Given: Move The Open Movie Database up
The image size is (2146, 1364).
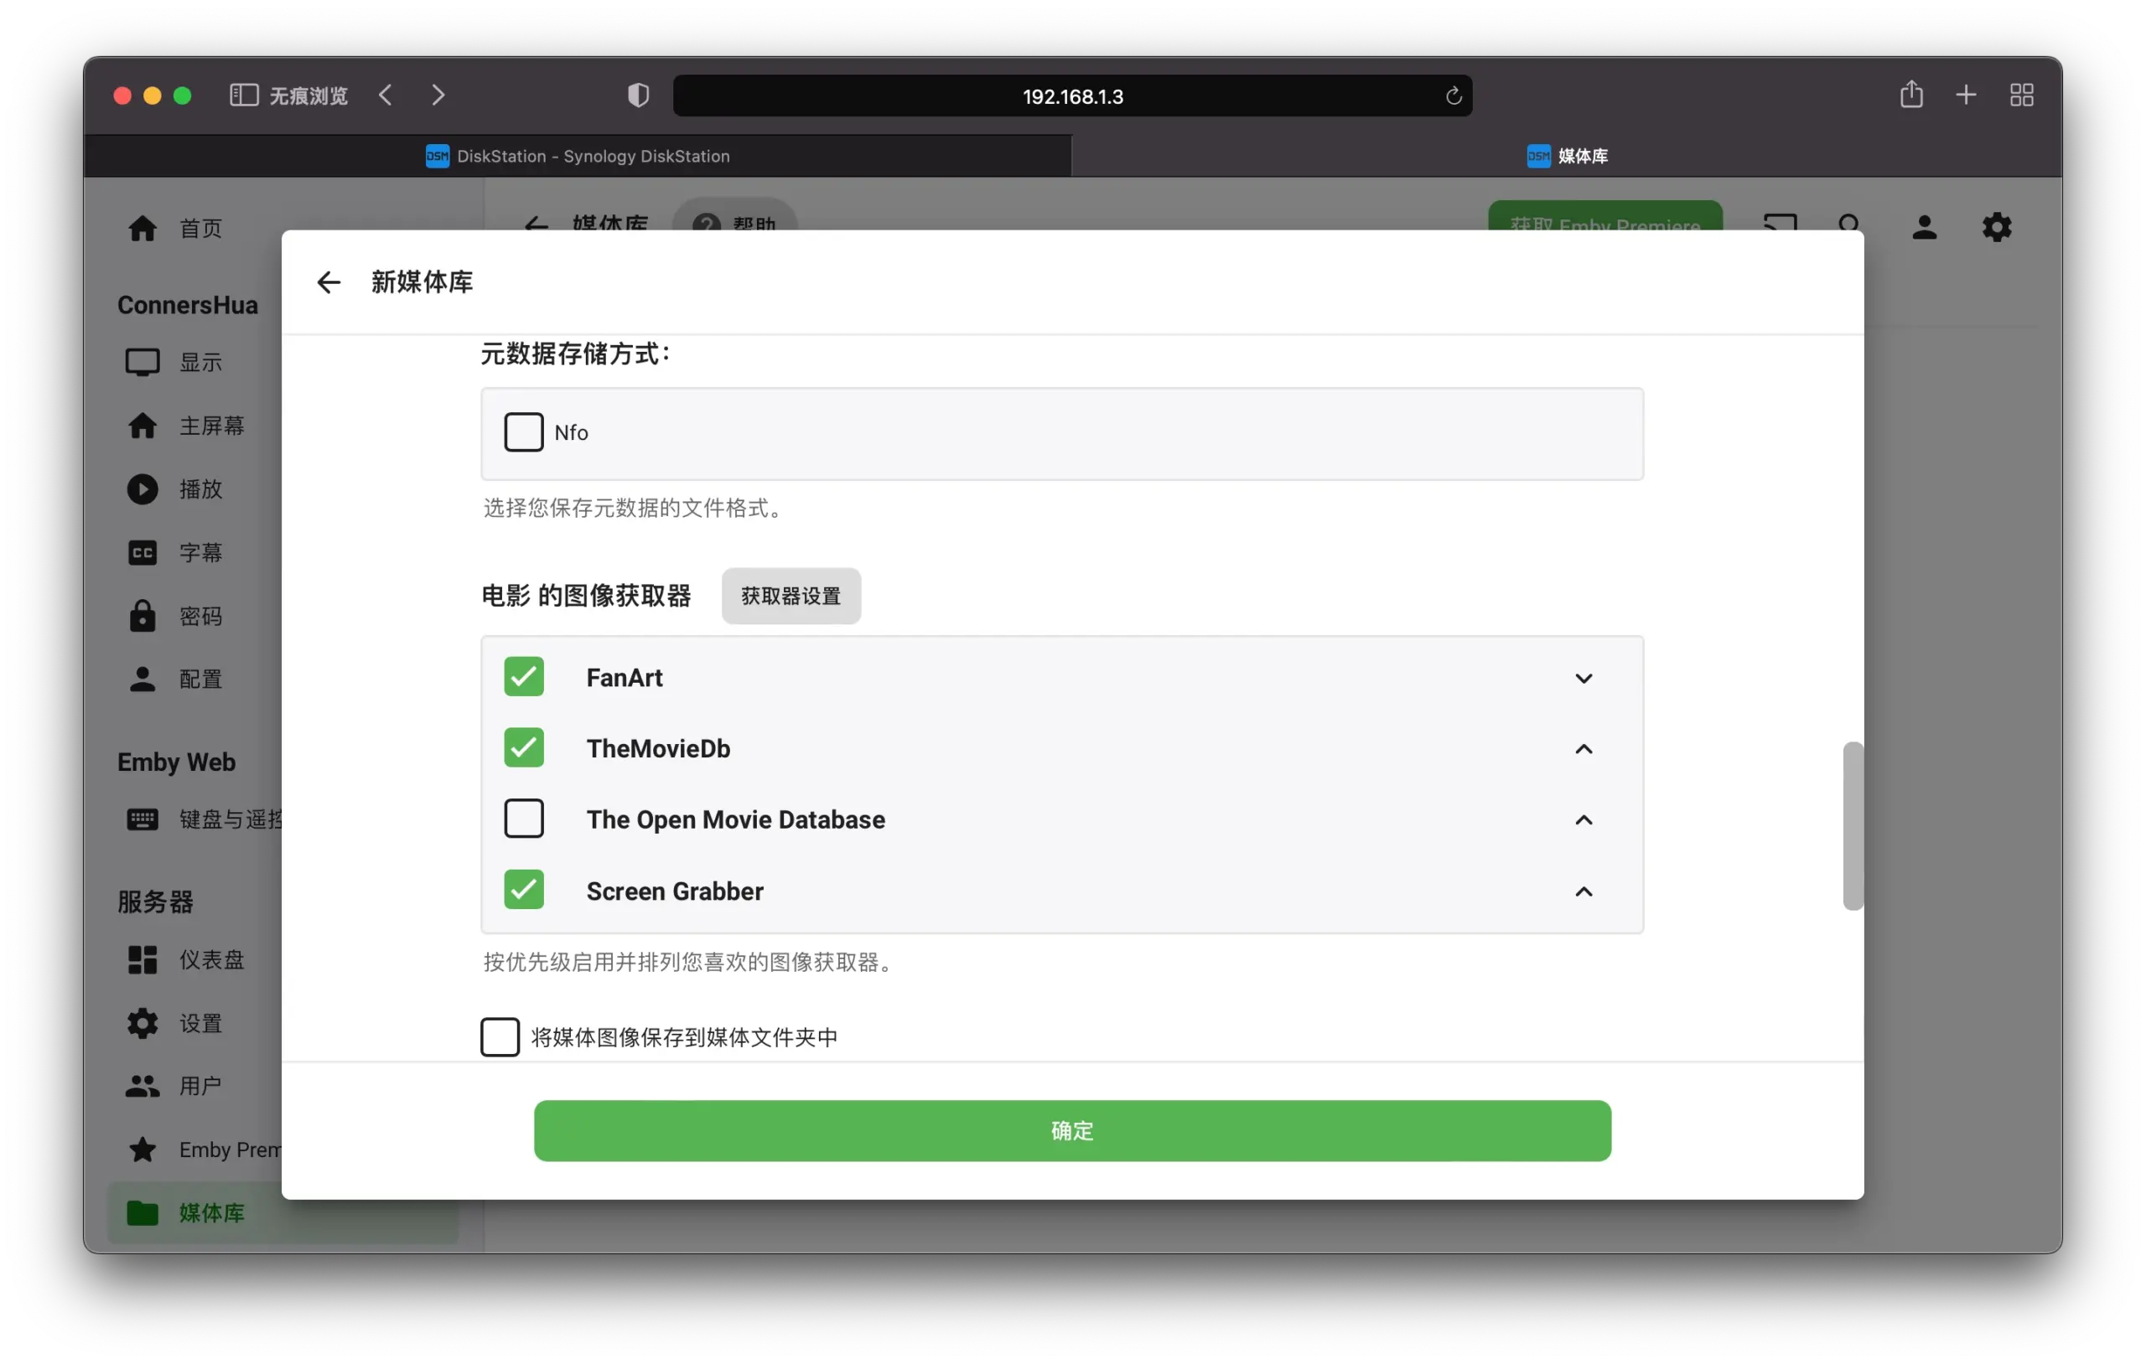Looking at the screenshot, I should [1583, 819].
